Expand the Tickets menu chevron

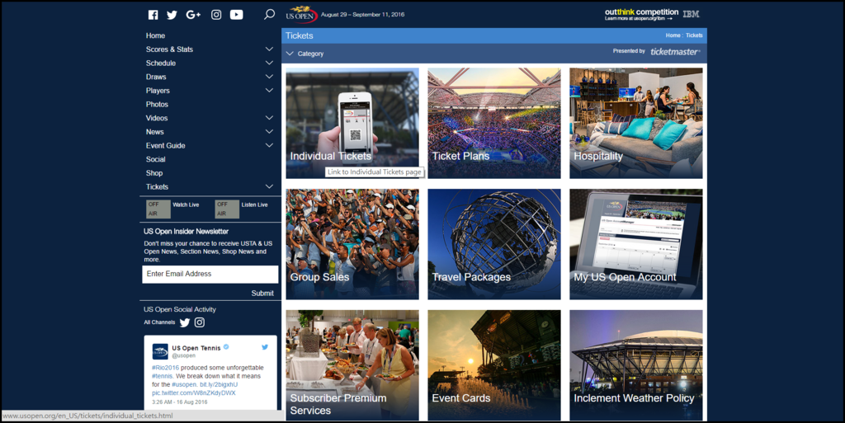[269, 186]
